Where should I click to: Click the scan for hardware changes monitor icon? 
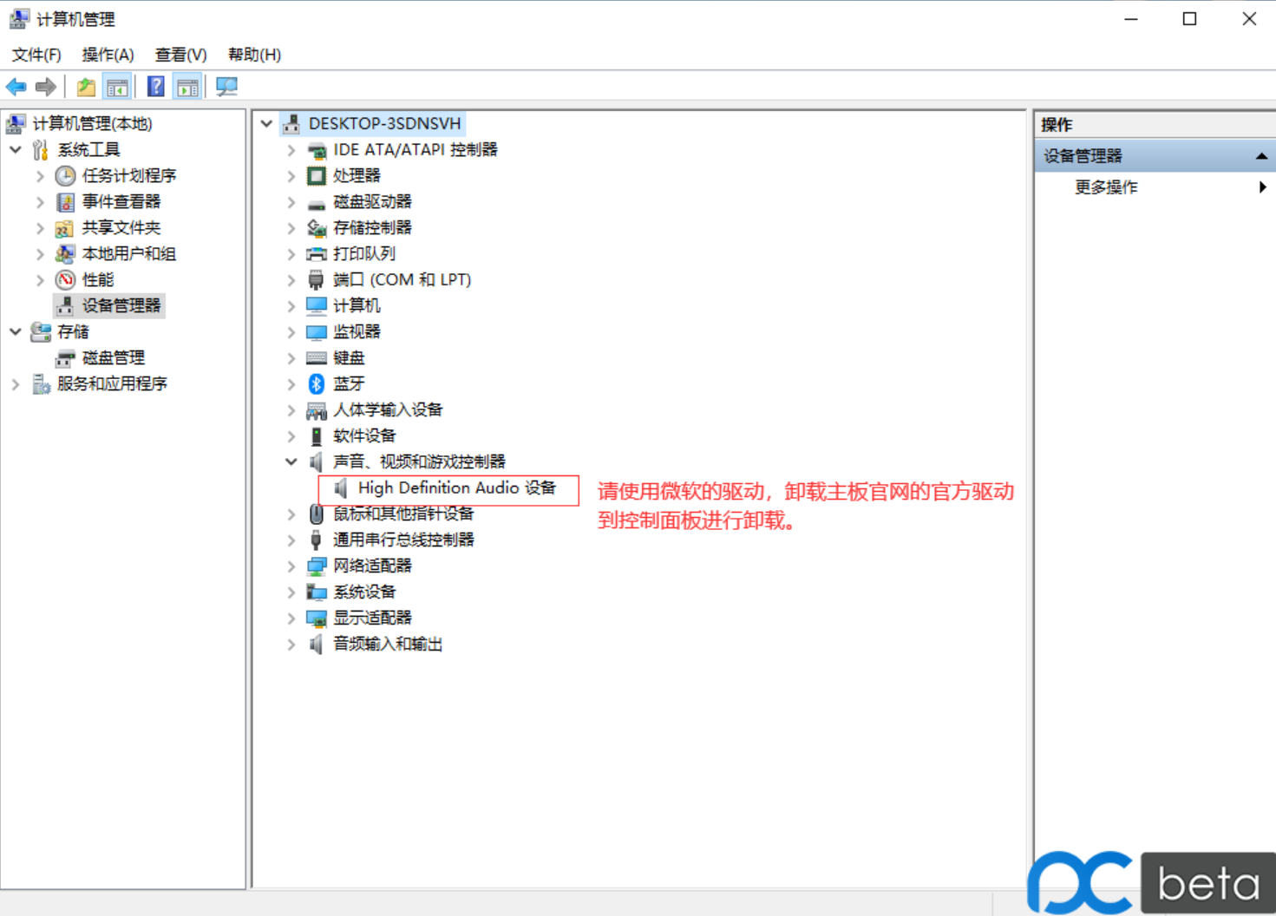tap(226, 87)
